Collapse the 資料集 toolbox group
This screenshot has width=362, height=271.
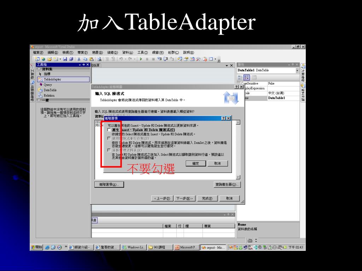pos(39,69)
